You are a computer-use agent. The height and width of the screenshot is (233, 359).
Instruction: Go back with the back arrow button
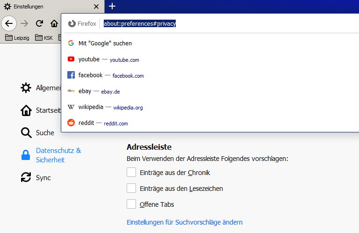[9, 23]
